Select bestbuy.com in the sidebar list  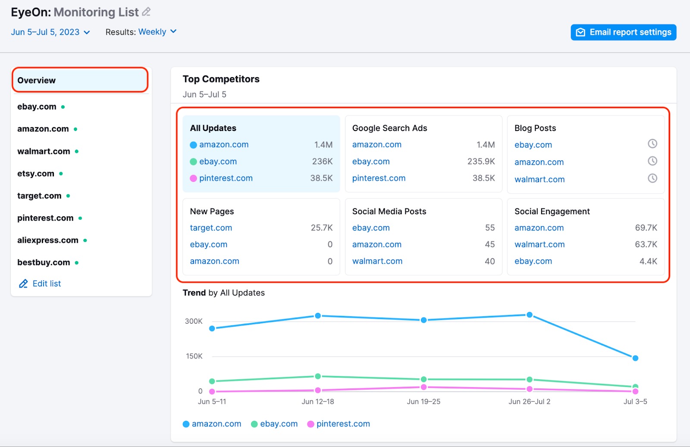tap(44, 263)
